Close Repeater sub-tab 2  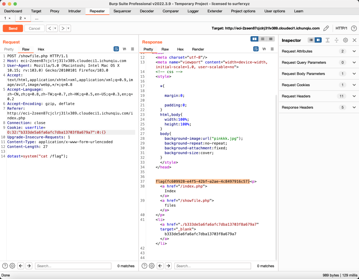pyautogui.click(x=25, y=18)
